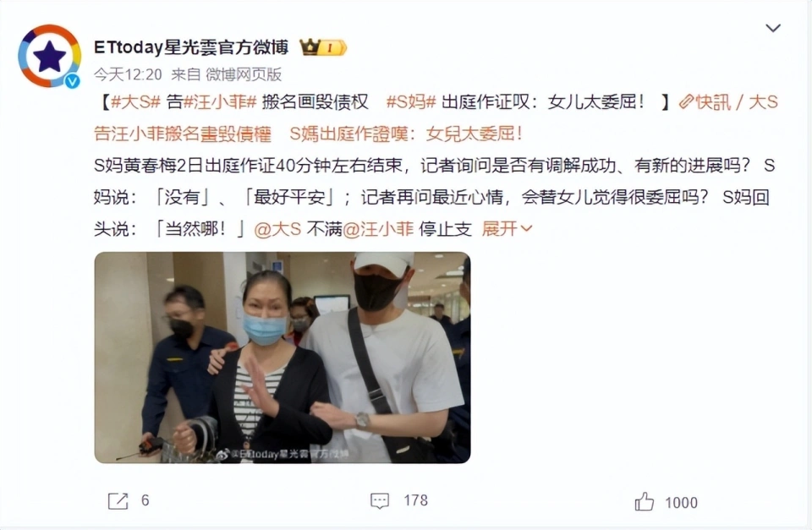Open the #S妈# hashtag topic
The width and height of the screenshot is (812, 530).
pos(412,102)
